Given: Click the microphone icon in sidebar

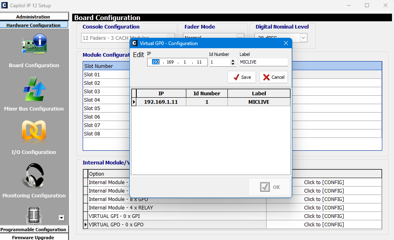Looking at the screenshot, I should 34,215.
